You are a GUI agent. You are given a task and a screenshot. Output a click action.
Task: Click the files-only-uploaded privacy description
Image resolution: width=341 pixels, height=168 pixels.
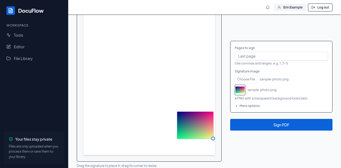(34, 152)
